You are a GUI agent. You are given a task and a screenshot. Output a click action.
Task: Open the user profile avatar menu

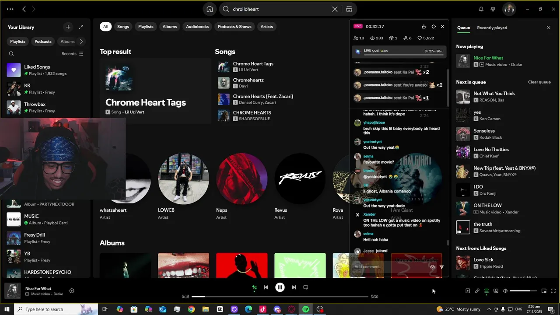509,9
